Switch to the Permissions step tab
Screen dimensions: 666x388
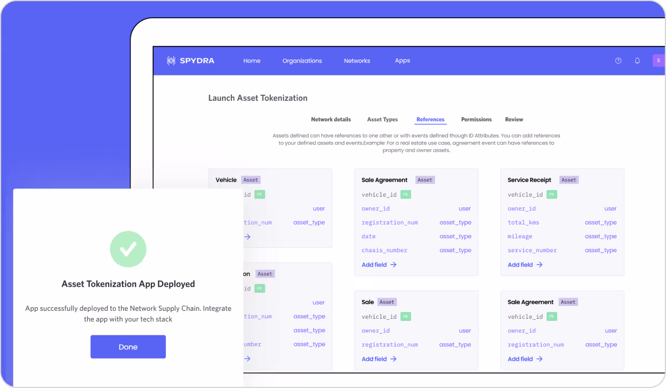click(x=476, y=120)
